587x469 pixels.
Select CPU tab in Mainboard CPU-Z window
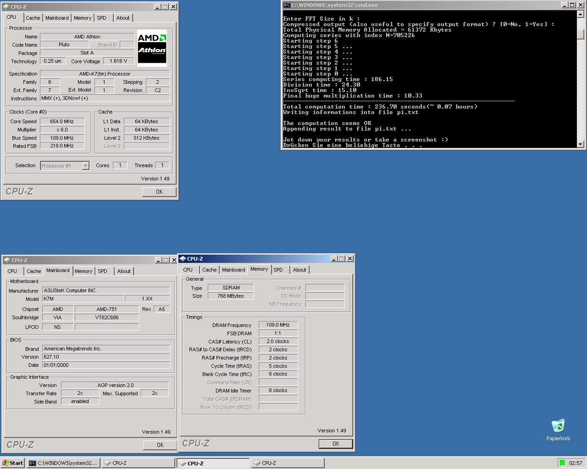point(12,271)
